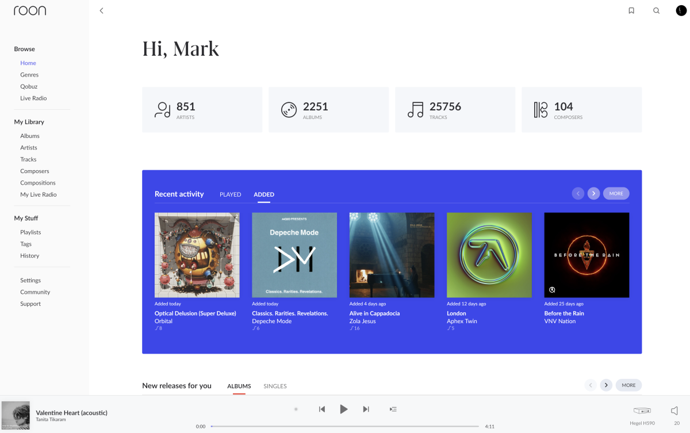Viewport: 690px width, 433px height.
Task: Switch to ADDED tab
Action: [264, 194]
